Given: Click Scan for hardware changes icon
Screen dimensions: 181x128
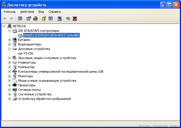Looking at the screenshot, I should pyautogui.click(x=59, y=18).
